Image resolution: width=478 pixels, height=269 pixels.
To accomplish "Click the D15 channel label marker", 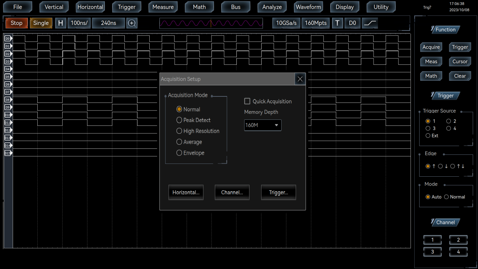I will [x=8, y=153].
